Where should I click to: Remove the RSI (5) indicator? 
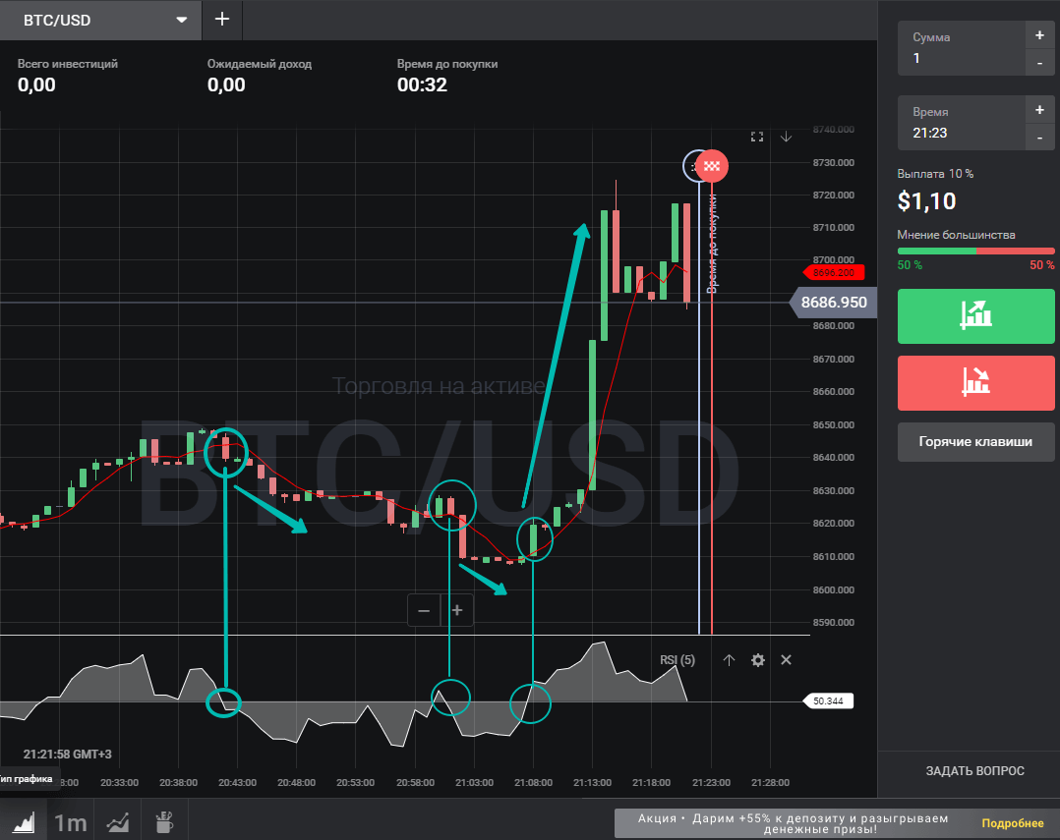[x=786, y=660]
